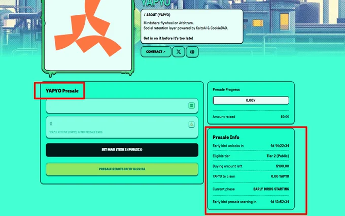Image resolution: width=345 pixels, height=216 pixels.
Task: Click 'Social retention layer powered by' description line
Action: 186,28
